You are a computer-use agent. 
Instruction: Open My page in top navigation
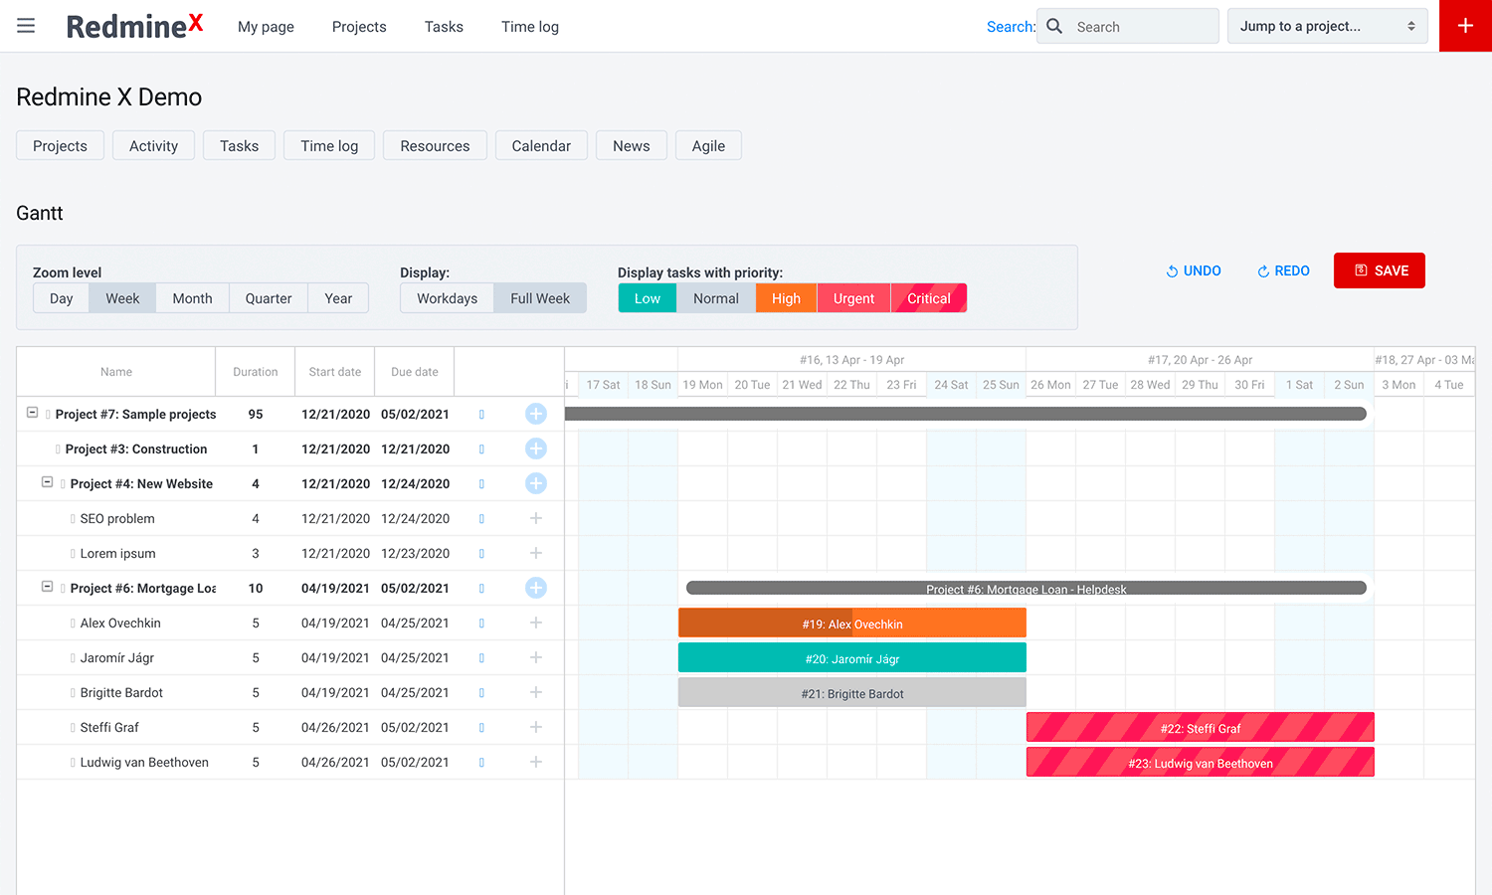click(x=266, y=27)
